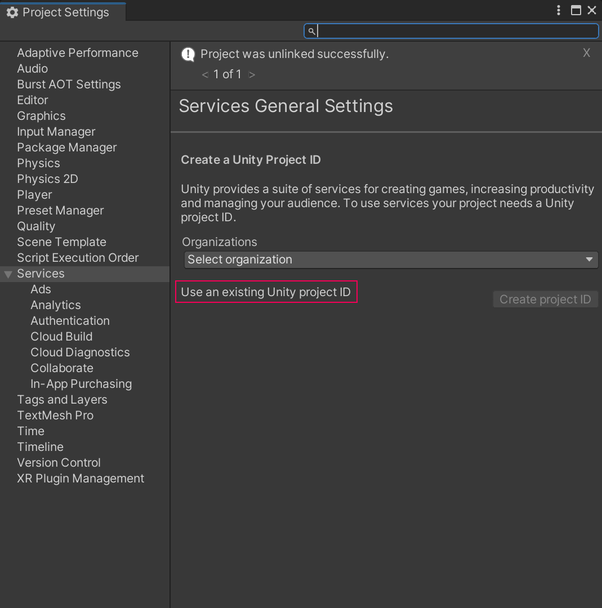
Task: Click Use an existing Unity project ID
Action: 266,292
